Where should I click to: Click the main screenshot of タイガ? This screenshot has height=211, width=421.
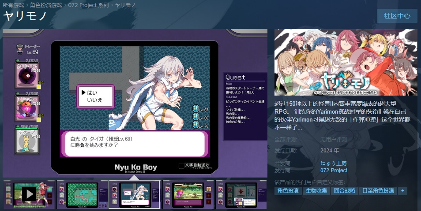(x=135, y=103)
